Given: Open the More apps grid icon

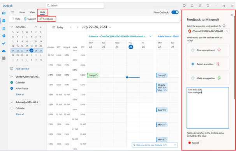Looking at the screenshot, I should 4,58.
